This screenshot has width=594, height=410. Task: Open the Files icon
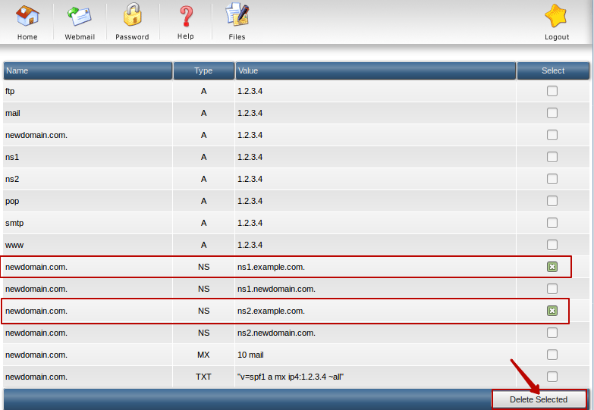pyautogui.click(x=237, y=16)
